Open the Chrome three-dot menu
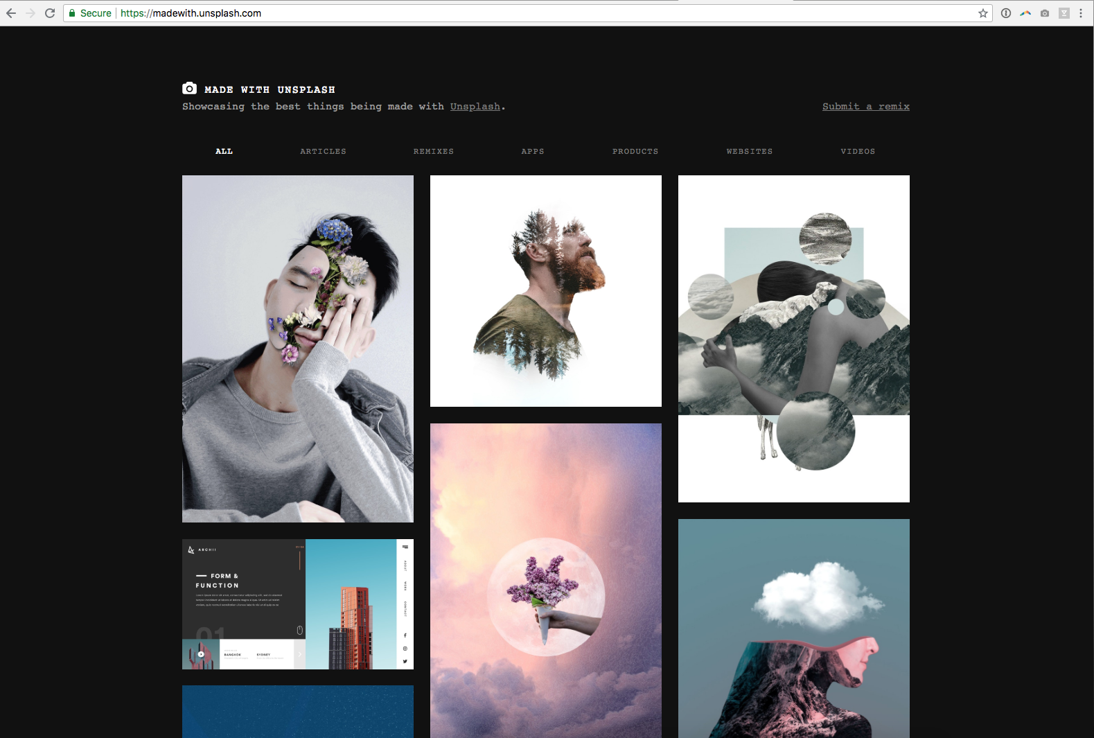Image resolution: width=1094 pixels, height=738 pixels. (x=1081, y=13)
